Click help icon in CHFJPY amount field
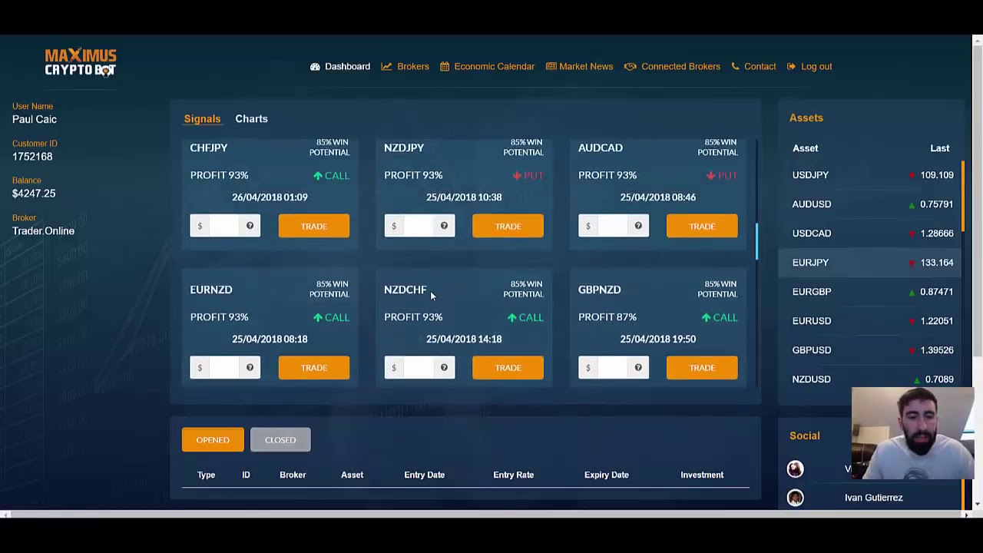 [x=250, y=226]
